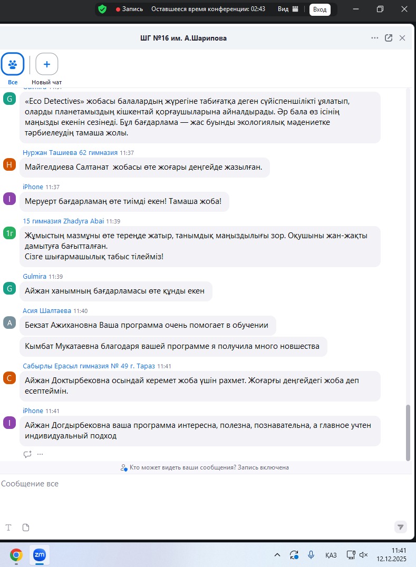Pop out the chat window
This screenshot has height=567, width=416.
(x=389, y=38)
